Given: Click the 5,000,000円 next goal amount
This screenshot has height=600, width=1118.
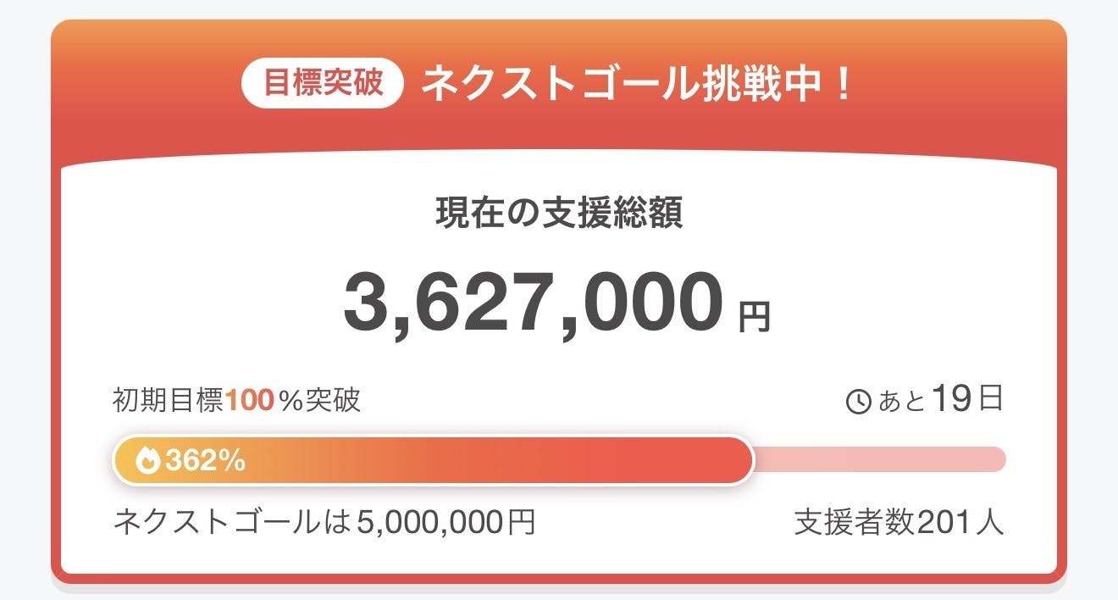Looking at the screenshot, I should 446,522.
